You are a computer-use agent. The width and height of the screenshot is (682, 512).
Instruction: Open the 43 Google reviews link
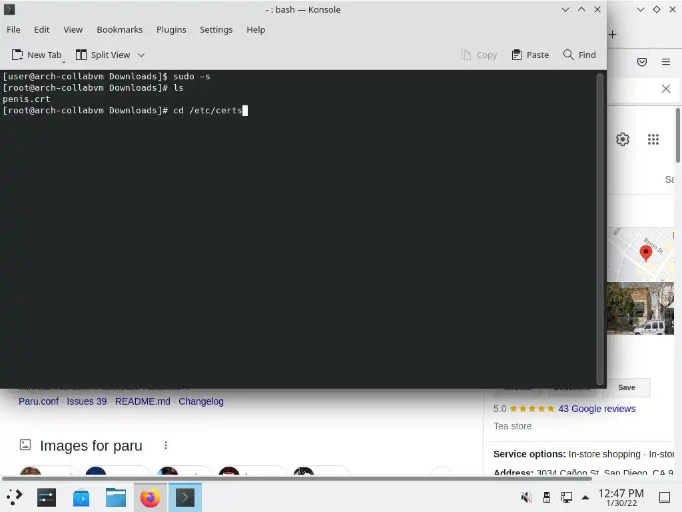(x=597, y=409)
